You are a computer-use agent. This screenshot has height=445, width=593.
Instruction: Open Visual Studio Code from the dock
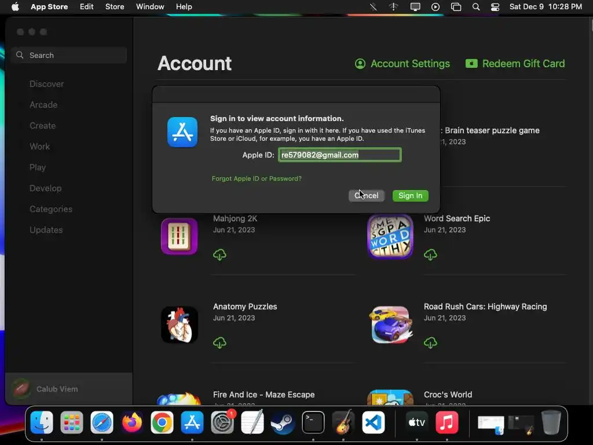click(374, 422)
